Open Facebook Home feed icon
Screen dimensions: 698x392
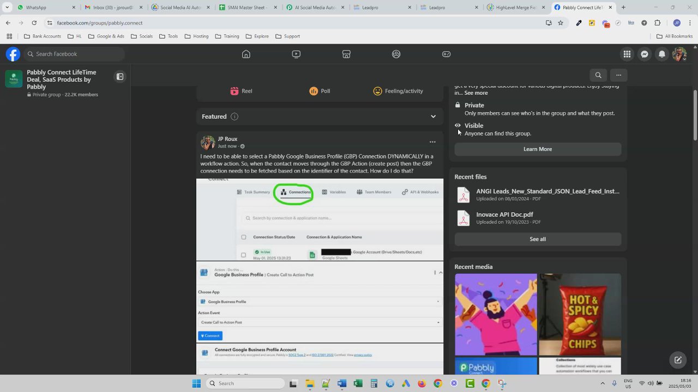tap(246, 54)
